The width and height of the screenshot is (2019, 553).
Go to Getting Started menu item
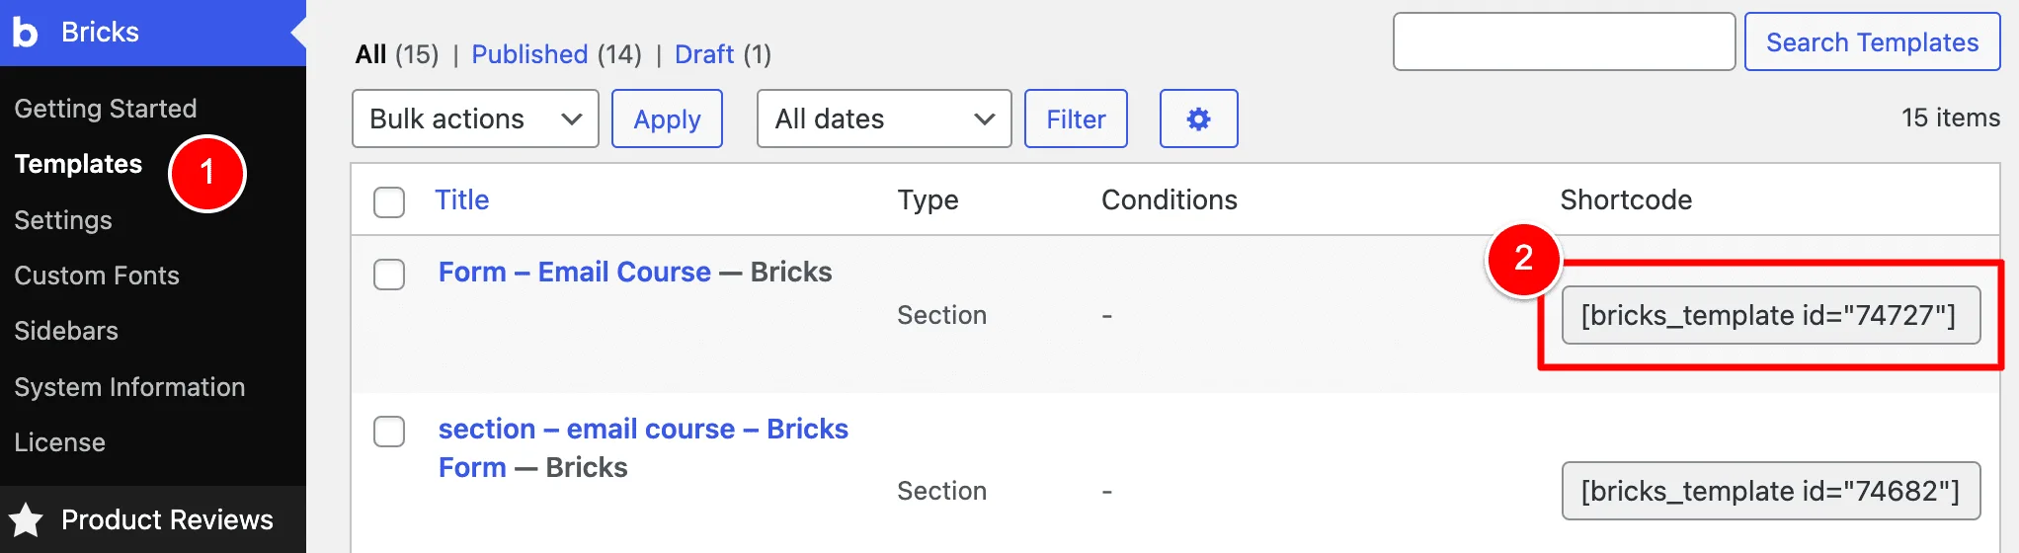pos(106,109)
